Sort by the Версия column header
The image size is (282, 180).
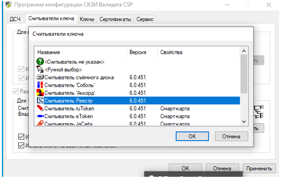coord(142,52)
